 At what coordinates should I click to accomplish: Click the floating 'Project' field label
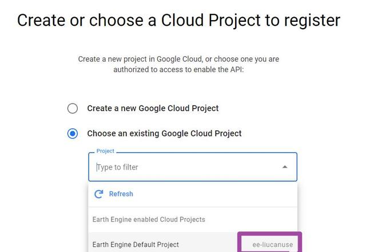click(x=105, y=151)
